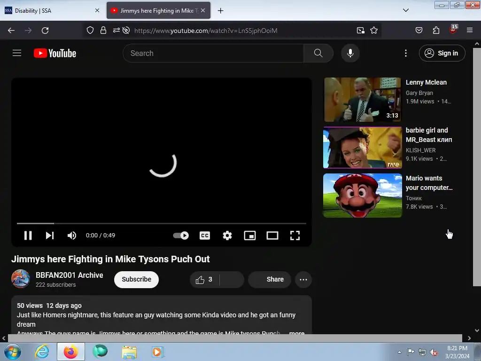Close the YouTube browser tab

[203, 10]
